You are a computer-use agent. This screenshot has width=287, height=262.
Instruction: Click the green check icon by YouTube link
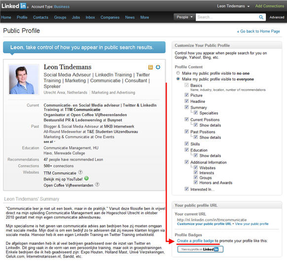coord(86,178)
